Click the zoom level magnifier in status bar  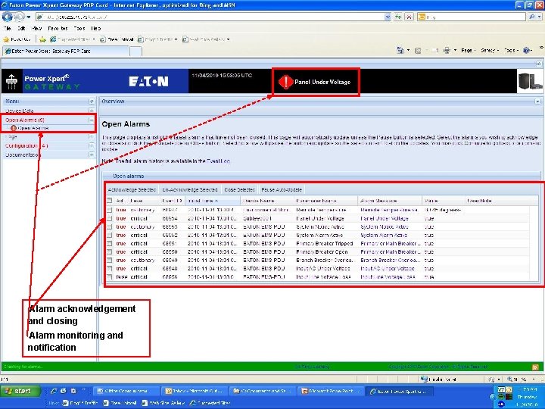tap(510, 379)
